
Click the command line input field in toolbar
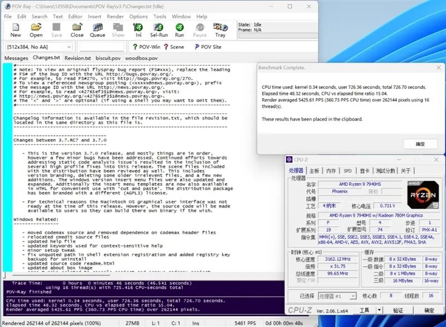tap(102, 47)
